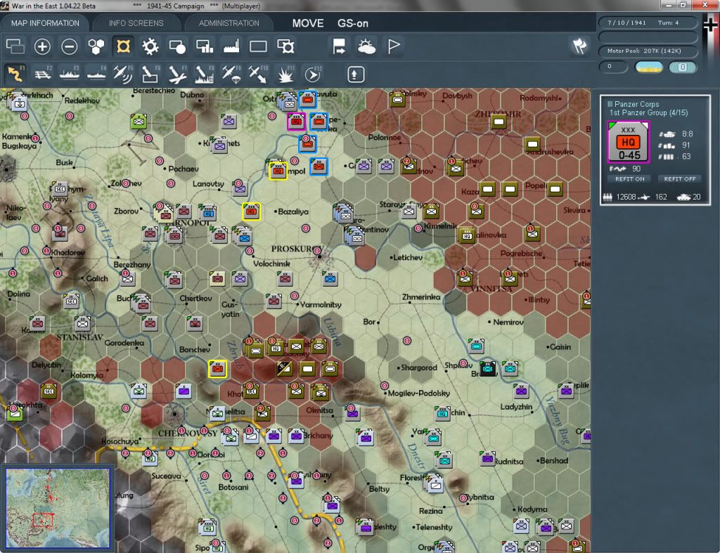Click the dark field showing 0
This screenshot has height=553, width=720.
(x=613, y=67)
